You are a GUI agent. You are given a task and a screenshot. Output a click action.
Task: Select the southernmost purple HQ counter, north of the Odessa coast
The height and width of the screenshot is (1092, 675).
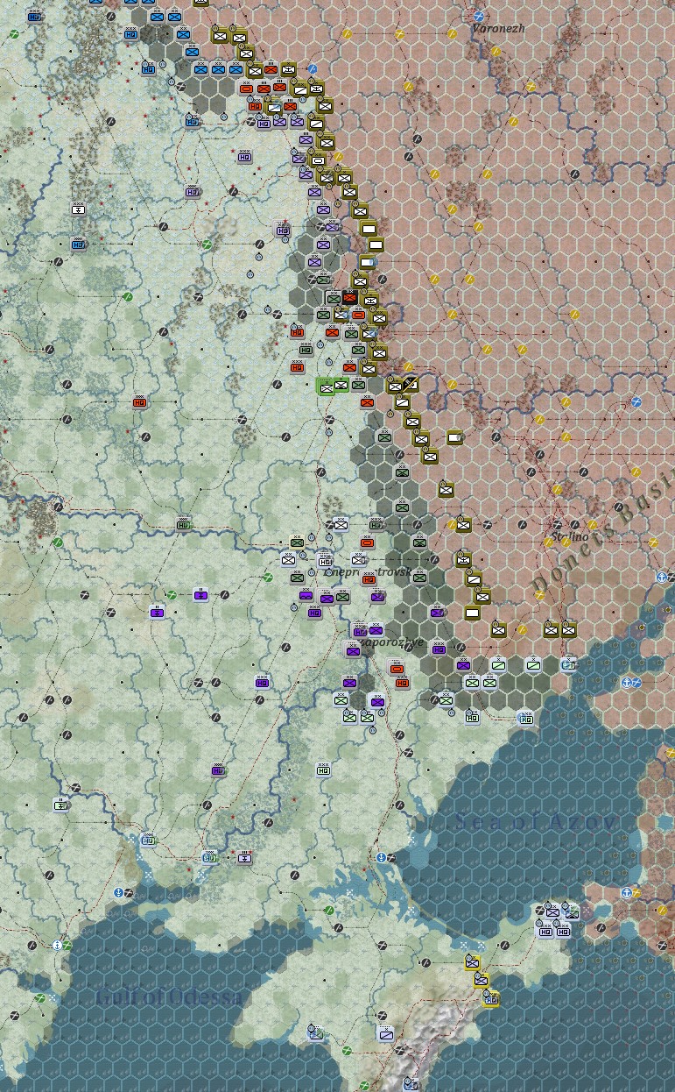pos(218,769)
